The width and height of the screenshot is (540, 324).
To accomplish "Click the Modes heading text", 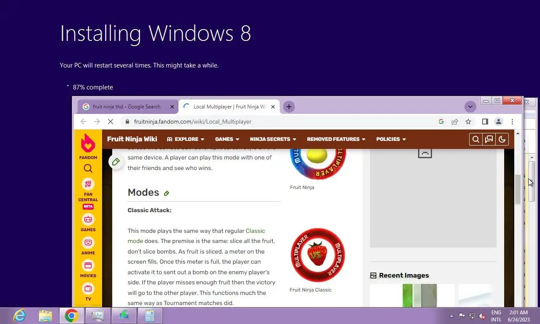I will 143,192.
